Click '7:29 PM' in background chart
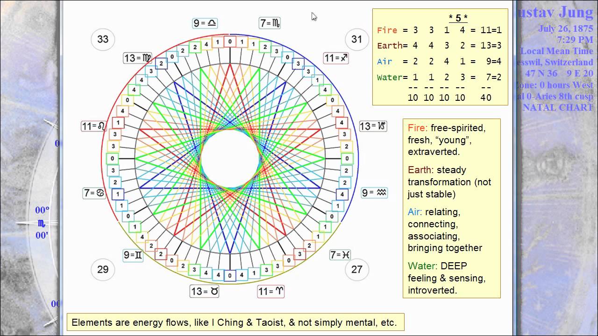This screenshot has height=336, width=598. (x=575, y=40)
